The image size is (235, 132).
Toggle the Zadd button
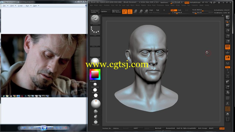[174, 10]
